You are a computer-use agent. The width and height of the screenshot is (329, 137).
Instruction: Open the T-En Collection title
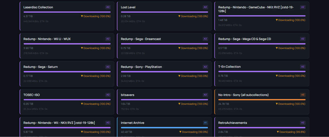tap(229, 67)
